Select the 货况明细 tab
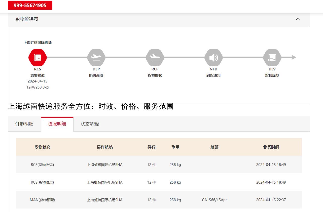Image resolution: width=323 pixels, height=212 pixels. click(57, 124)
